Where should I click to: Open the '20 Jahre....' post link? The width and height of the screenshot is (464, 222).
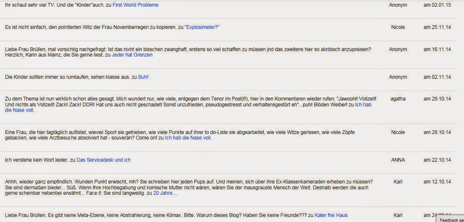pos(165,194)
